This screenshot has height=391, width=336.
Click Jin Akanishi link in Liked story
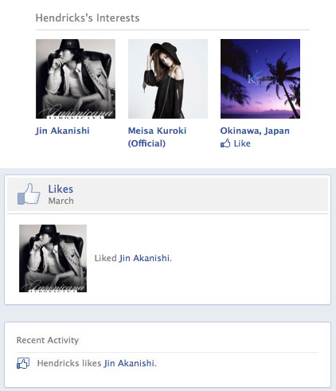(x=146, y=258)
